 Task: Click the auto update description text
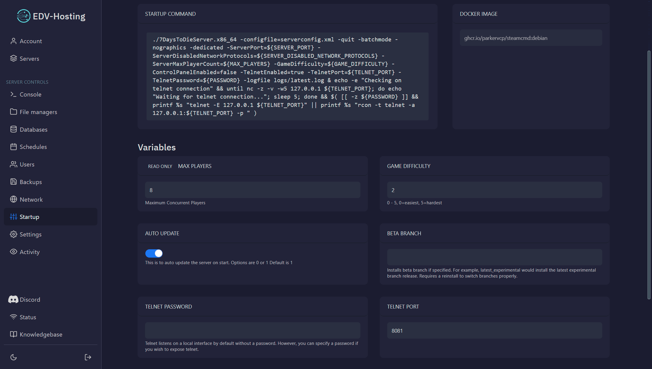tap(219, 262)
